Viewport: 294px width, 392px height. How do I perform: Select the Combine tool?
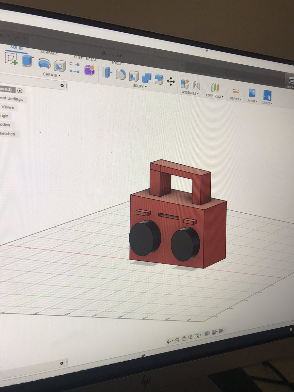147,78
